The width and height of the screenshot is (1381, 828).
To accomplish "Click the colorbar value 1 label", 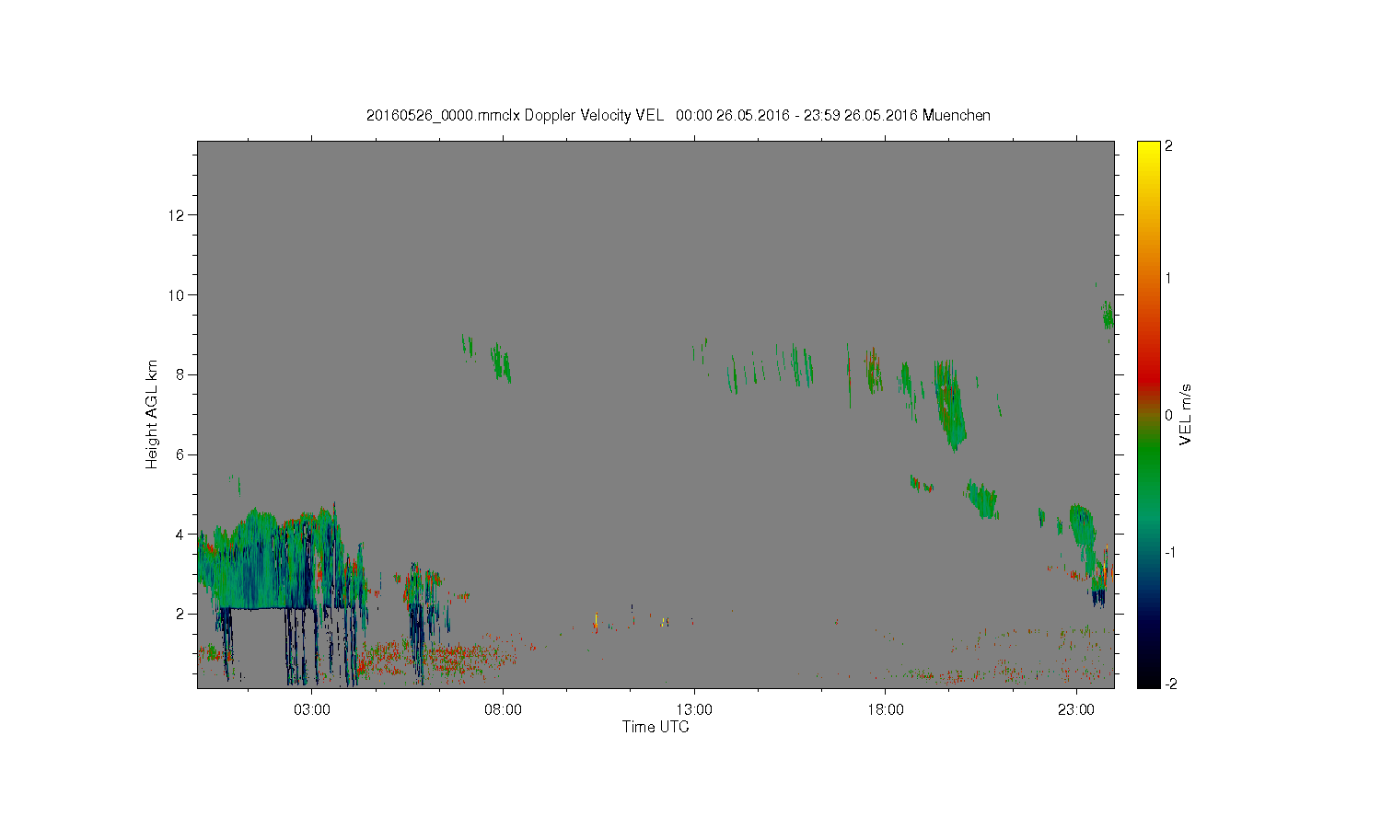I will click(x=1168, y=278).
